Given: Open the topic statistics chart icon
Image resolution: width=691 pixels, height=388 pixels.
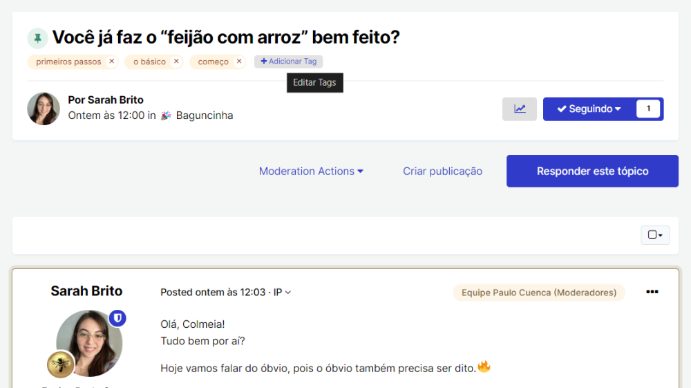Looking at the screenshot, I should coord(520,109).
